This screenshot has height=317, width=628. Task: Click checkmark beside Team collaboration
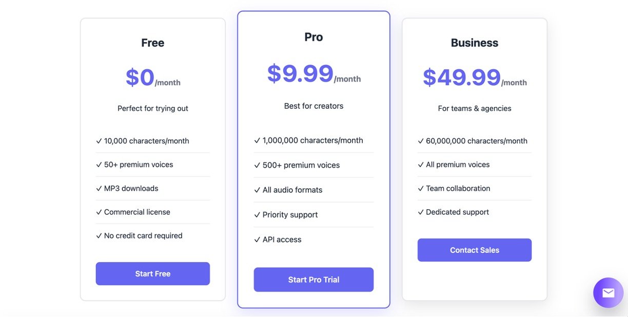421,188
